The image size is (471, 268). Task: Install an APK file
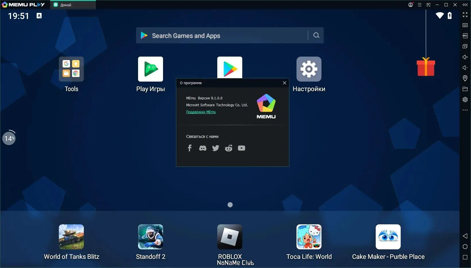pyautogui.click(x=465, y=36)
